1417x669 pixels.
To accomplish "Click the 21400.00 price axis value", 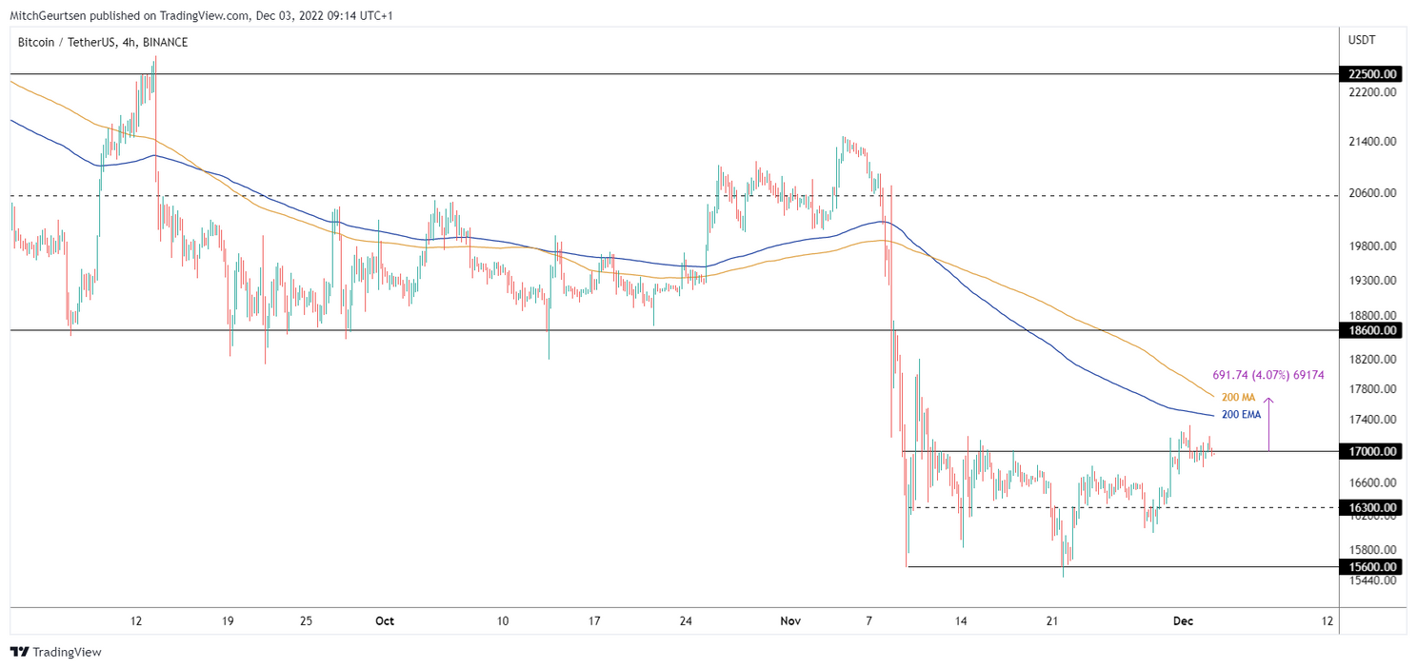I will click(1372, 142).
